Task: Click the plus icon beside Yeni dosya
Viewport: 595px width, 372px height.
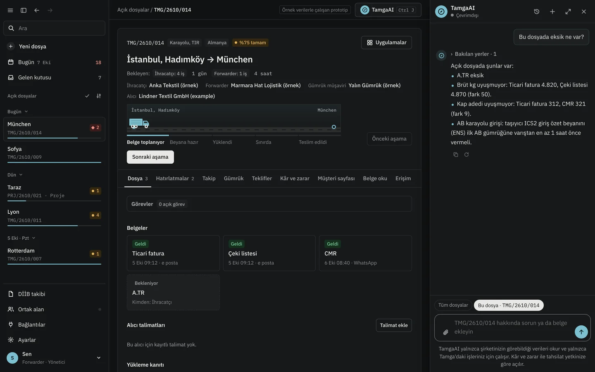Action: coord(11,46)
